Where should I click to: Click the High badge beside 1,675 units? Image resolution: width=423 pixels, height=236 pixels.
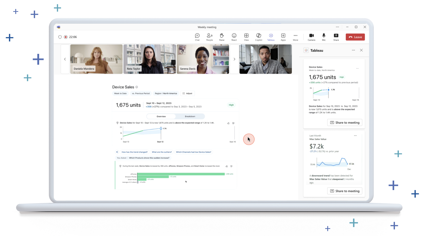point(231,105)
